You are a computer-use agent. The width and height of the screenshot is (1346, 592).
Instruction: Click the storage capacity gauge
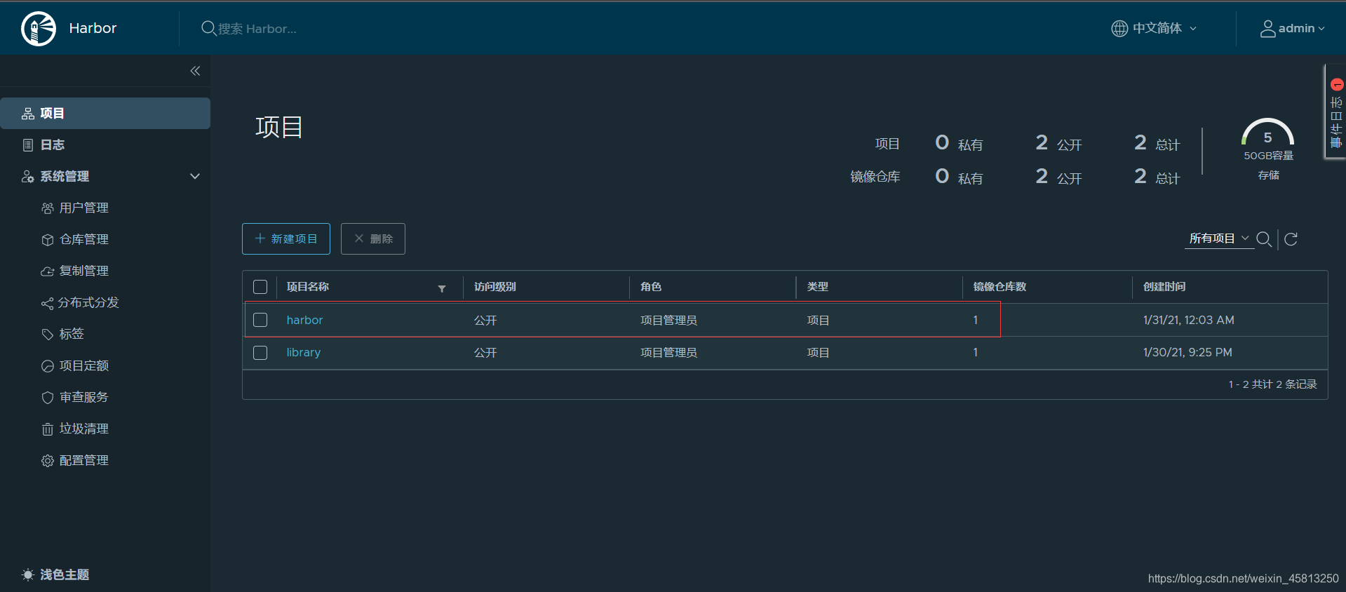coord(1268,132)
